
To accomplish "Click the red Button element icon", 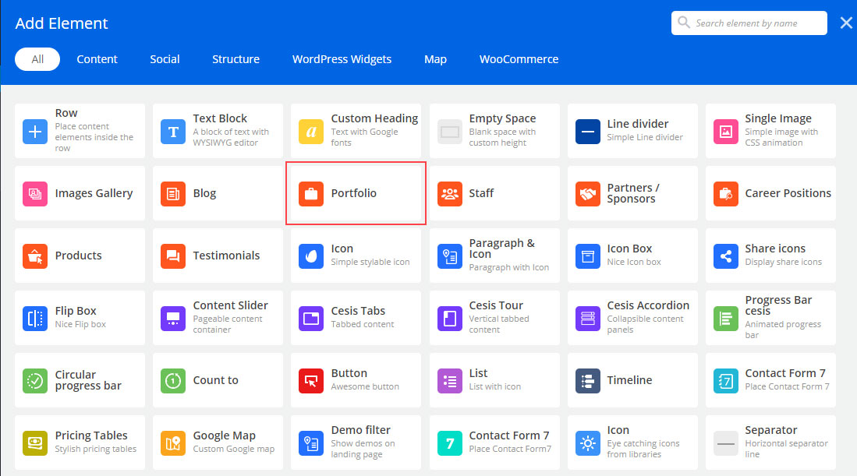I will click(311, 381).
